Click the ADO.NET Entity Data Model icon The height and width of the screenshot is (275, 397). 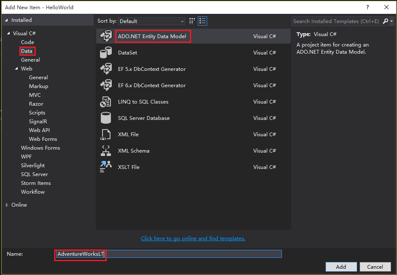[x=105, y=36]
